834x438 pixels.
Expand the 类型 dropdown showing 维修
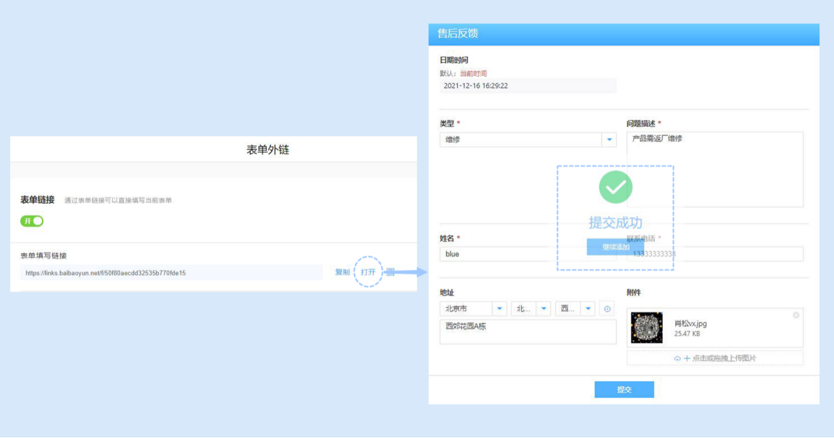click(x=609, y=140)
